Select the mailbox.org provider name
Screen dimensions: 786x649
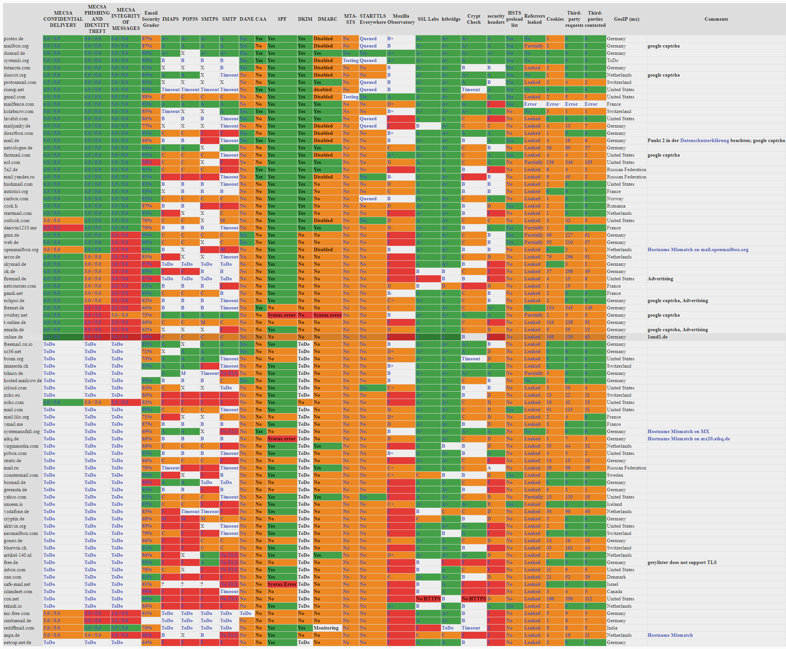tap(16, 46)
